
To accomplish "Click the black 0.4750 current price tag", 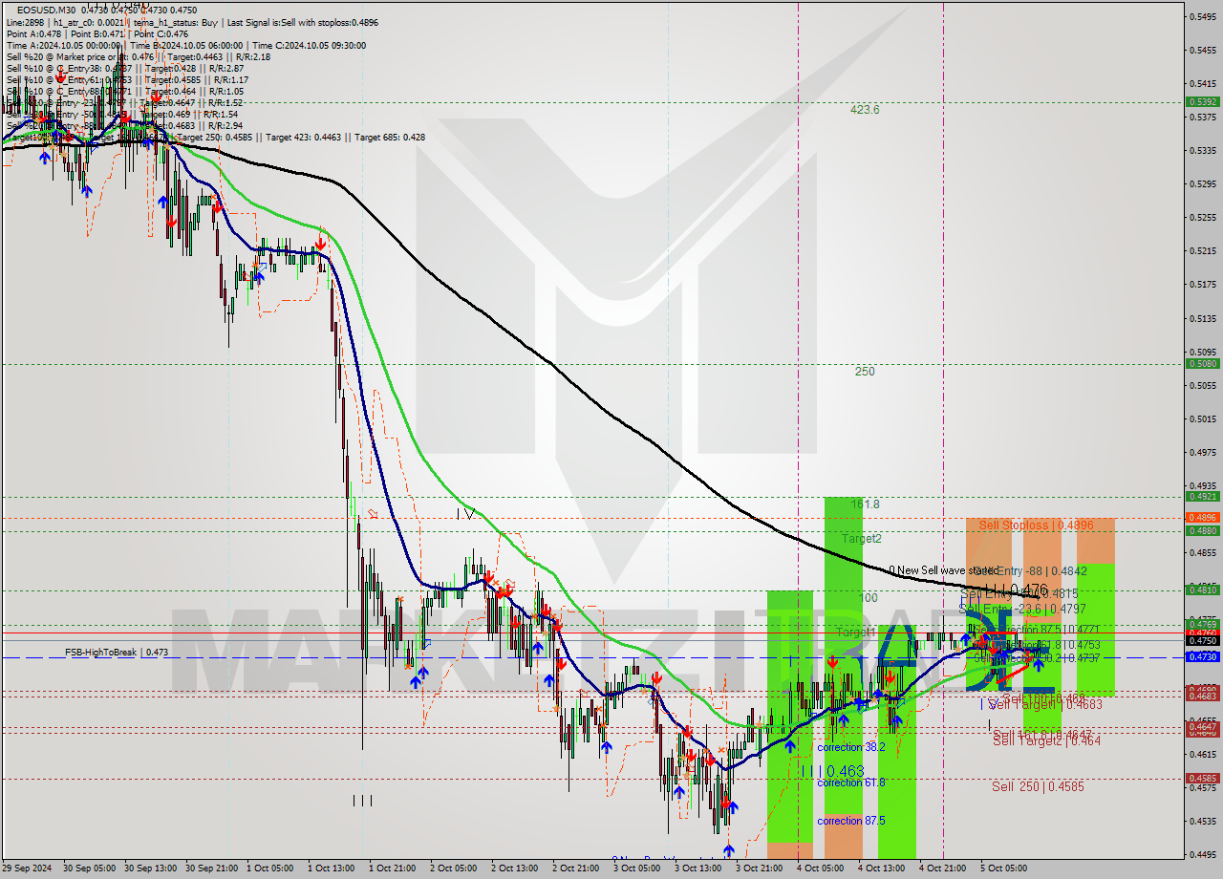I will tap(1201, 641).
